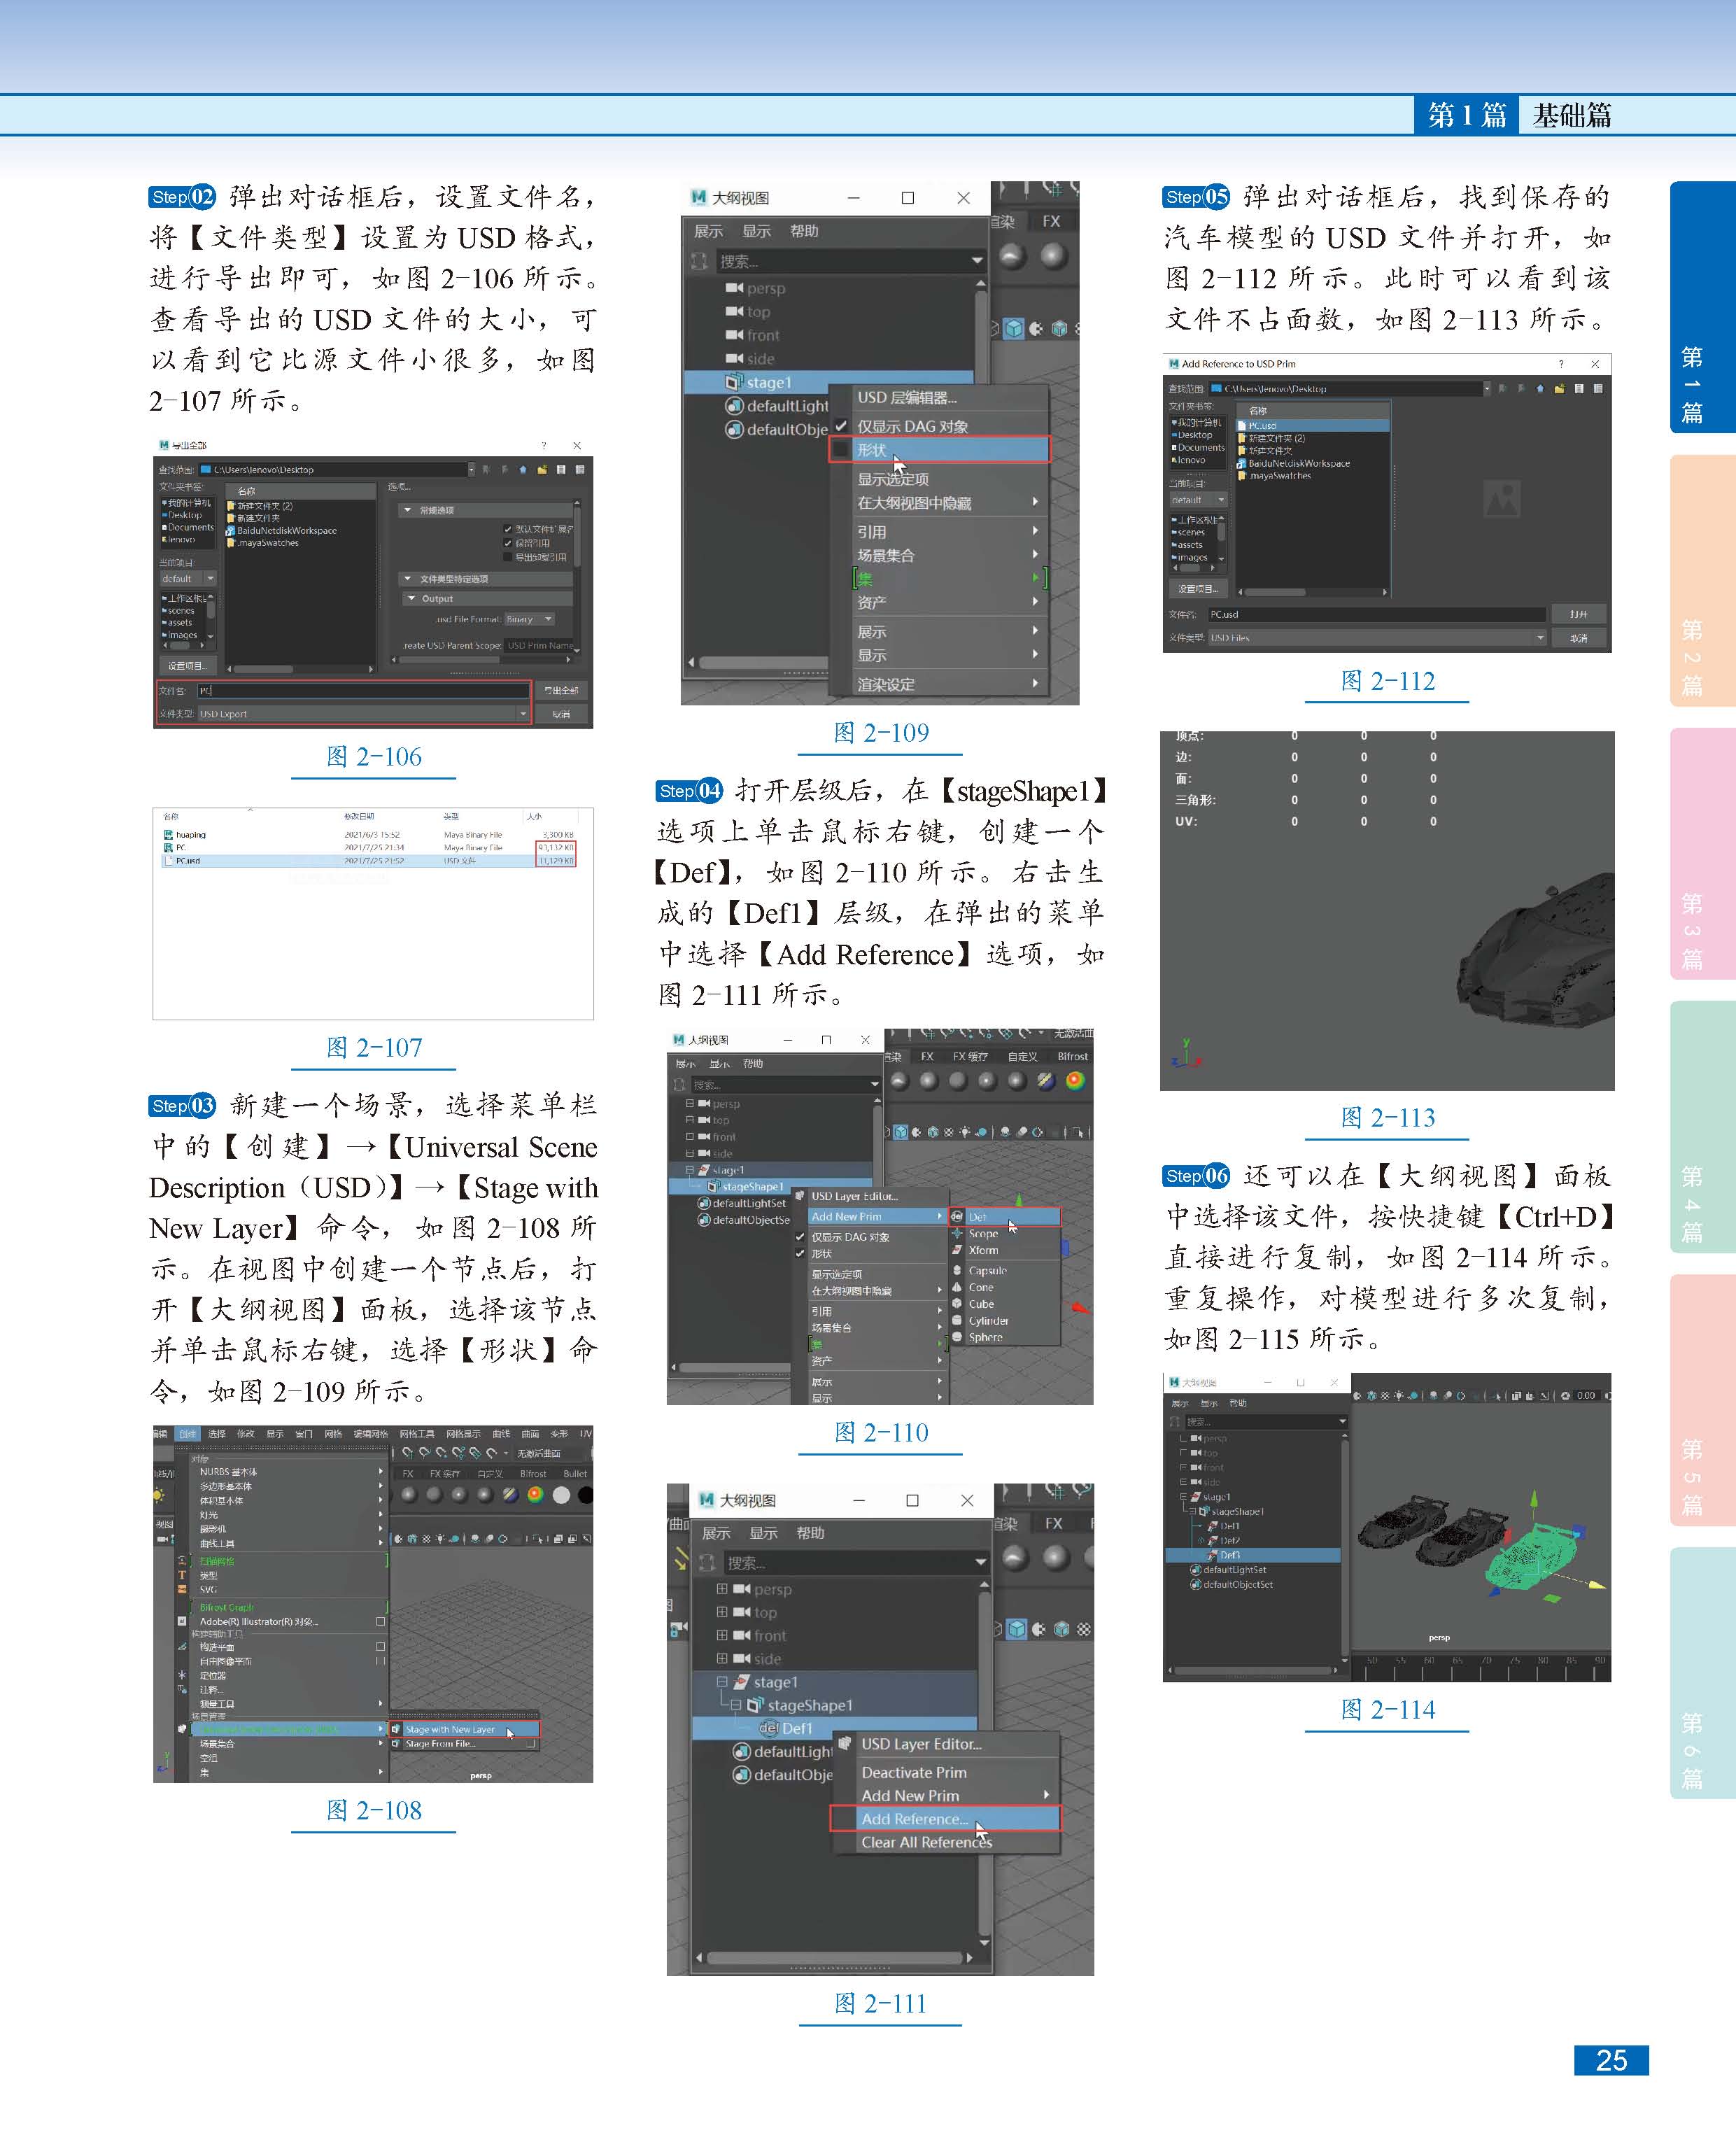1736x2149 pixels.
Task: Click defaultLightSet set icon in figure 2-109 outliner
Action: click(x=734, y=406)
